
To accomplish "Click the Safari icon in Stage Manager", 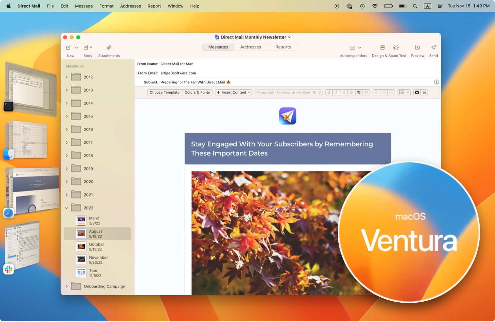I will [x=8, y=213].
